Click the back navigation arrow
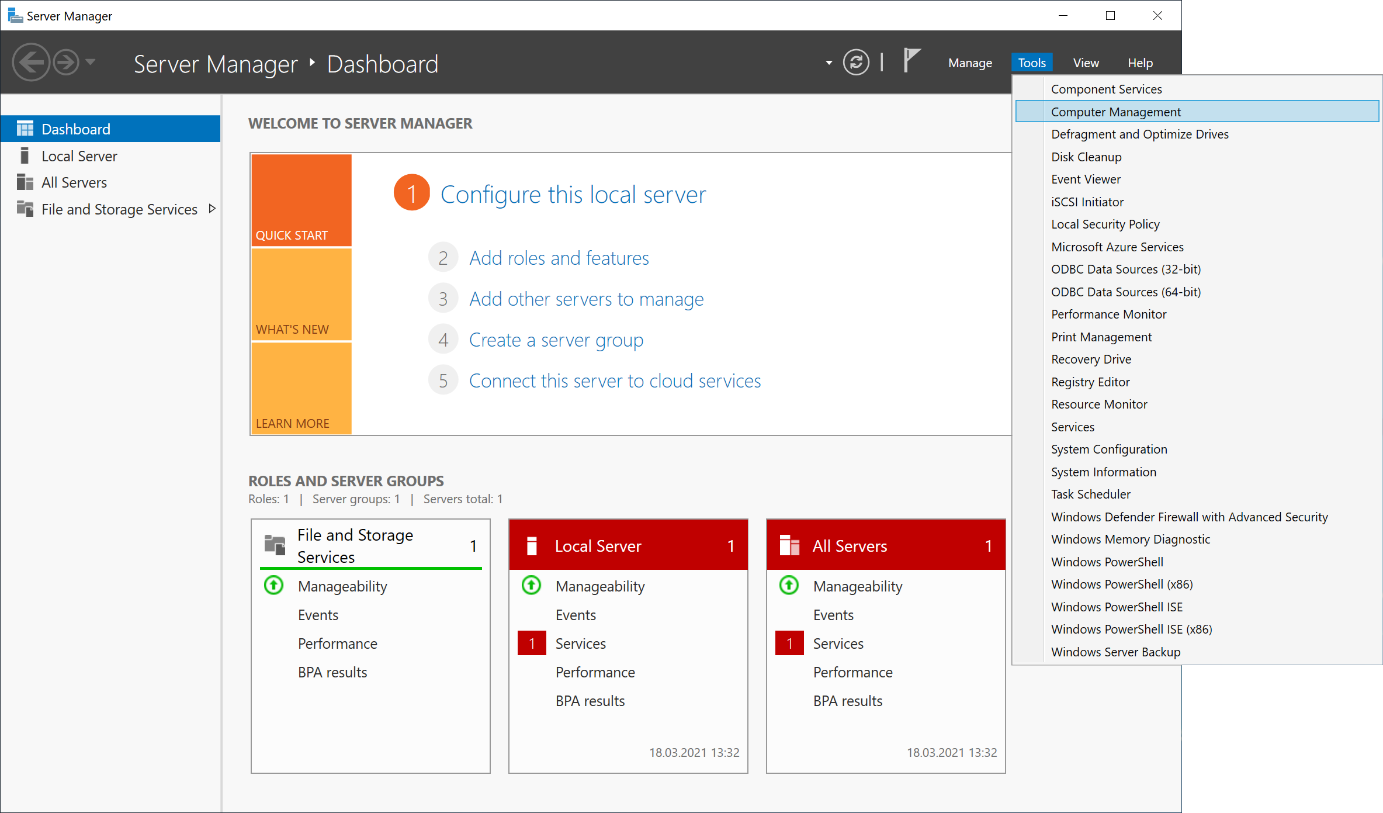 tap(31, 62)
